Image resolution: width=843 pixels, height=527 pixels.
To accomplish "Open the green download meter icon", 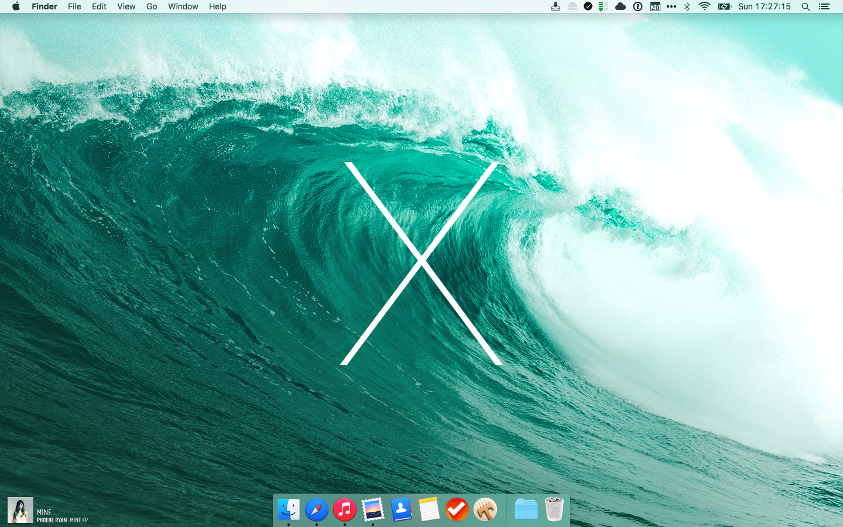I will pos(604,6).
